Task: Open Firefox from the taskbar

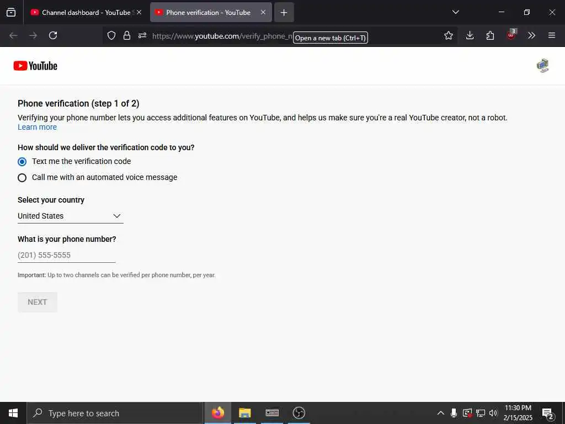Action: [217, 413]
